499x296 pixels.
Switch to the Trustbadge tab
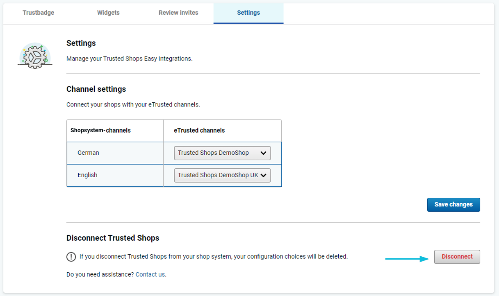pyautogui.click(x=38, y=13)
